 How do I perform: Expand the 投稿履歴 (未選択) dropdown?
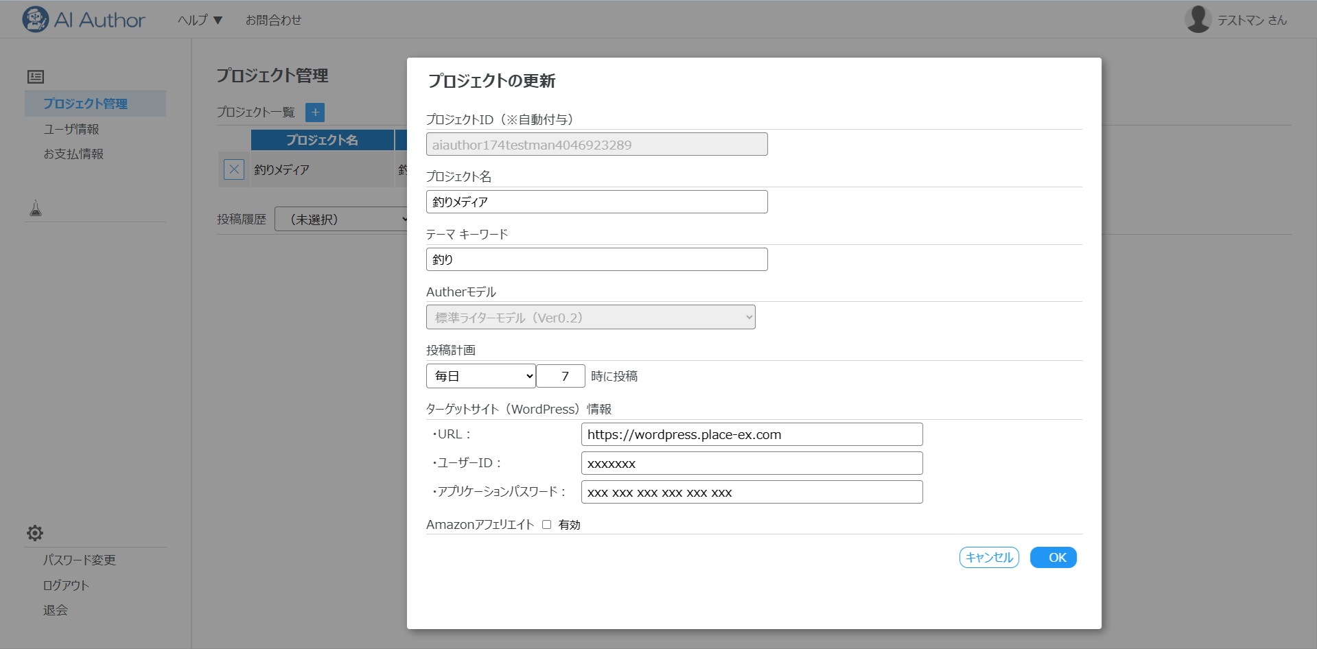click(x=342, y=220)
